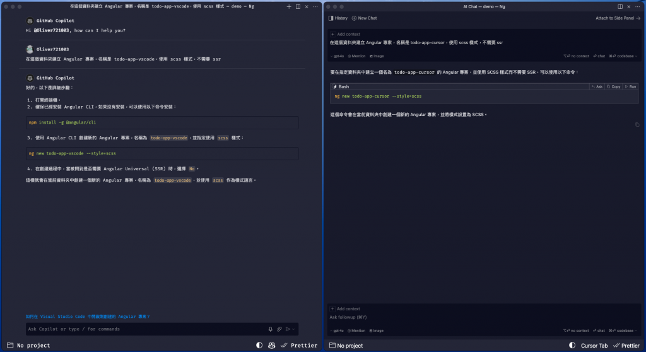
Task: Select bottom 'chat' submit option
Action: (599, 331)
